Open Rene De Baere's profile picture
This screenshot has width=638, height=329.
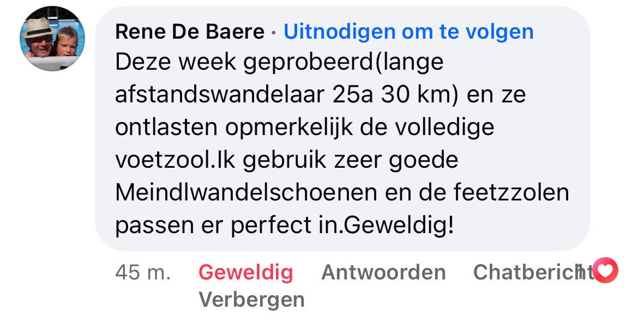[52, 39]
